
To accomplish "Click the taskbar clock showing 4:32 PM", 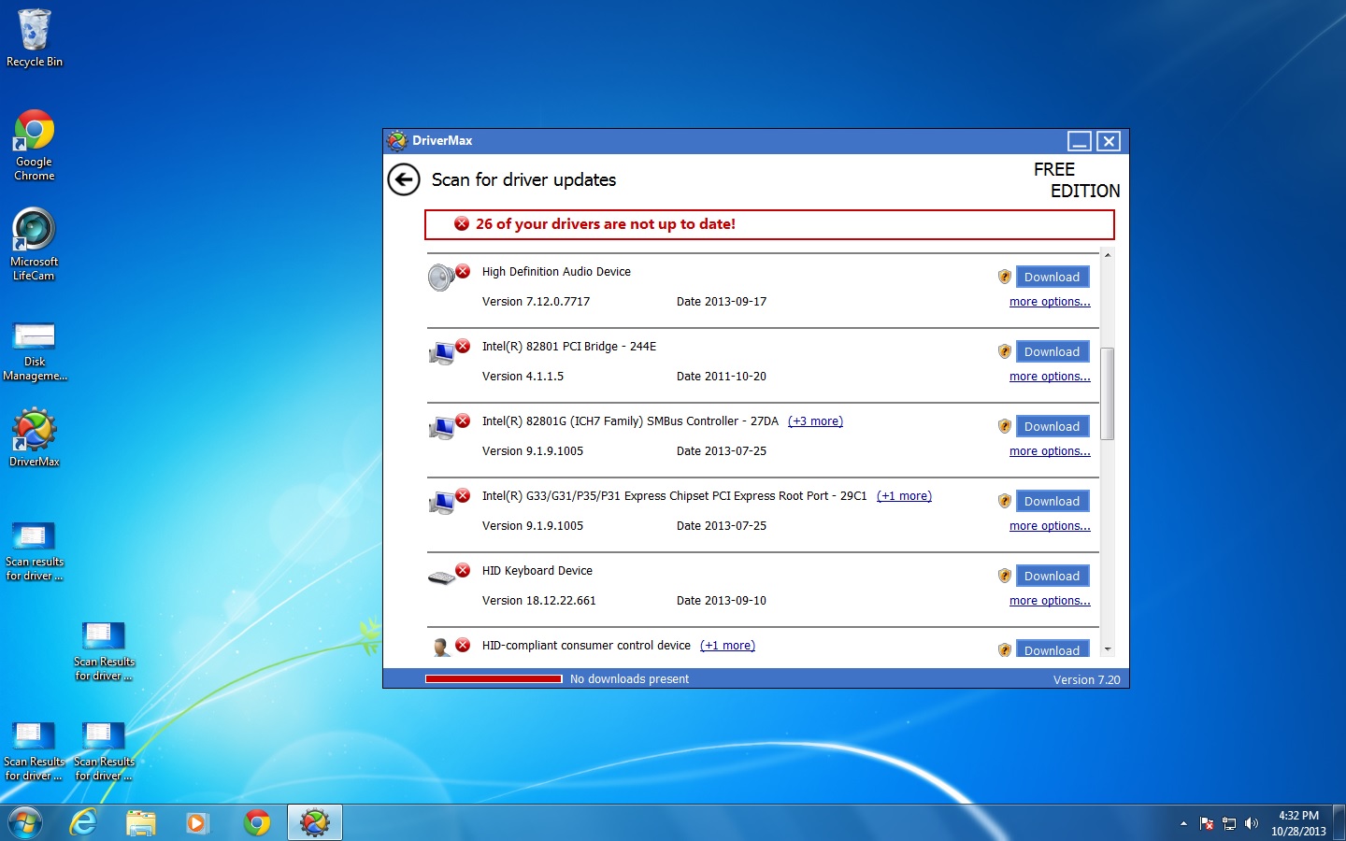I will [1298, 823].
